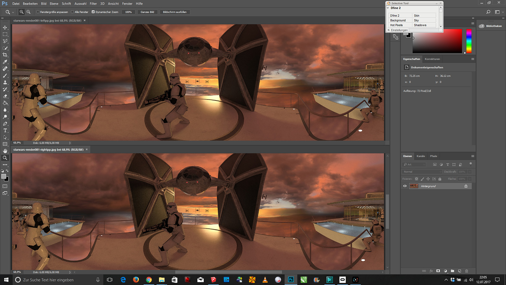Select the Blur tool
This screenshot has width=506, height=285.
click(x=5, y=110)
